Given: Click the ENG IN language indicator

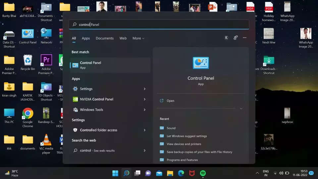Looking at the screenshot, I should [x=266, y=173].
